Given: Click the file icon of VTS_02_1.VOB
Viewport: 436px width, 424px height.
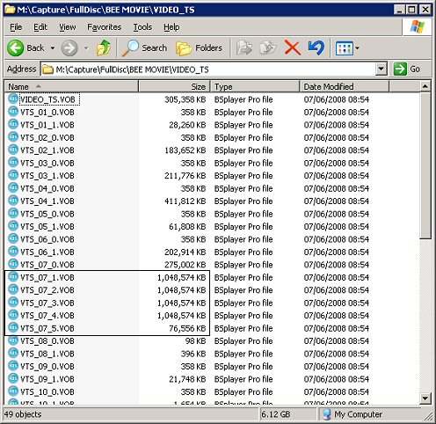Looking at the screenshot, I should coord(13,150).
